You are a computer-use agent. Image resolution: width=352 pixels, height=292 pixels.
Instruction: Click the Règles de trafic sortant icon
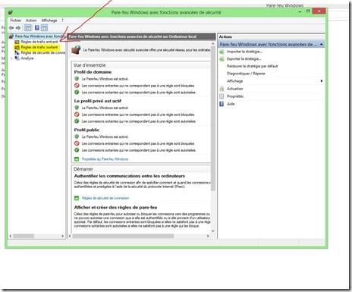point(17,47)
